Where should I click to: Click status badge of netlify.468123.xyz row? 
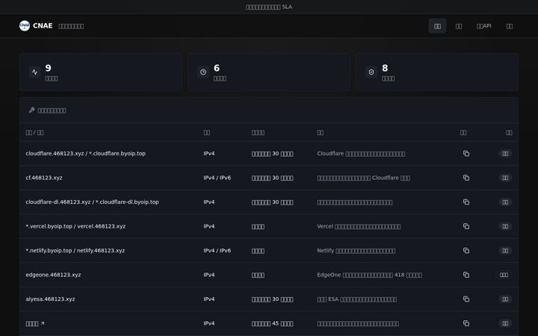505,251
